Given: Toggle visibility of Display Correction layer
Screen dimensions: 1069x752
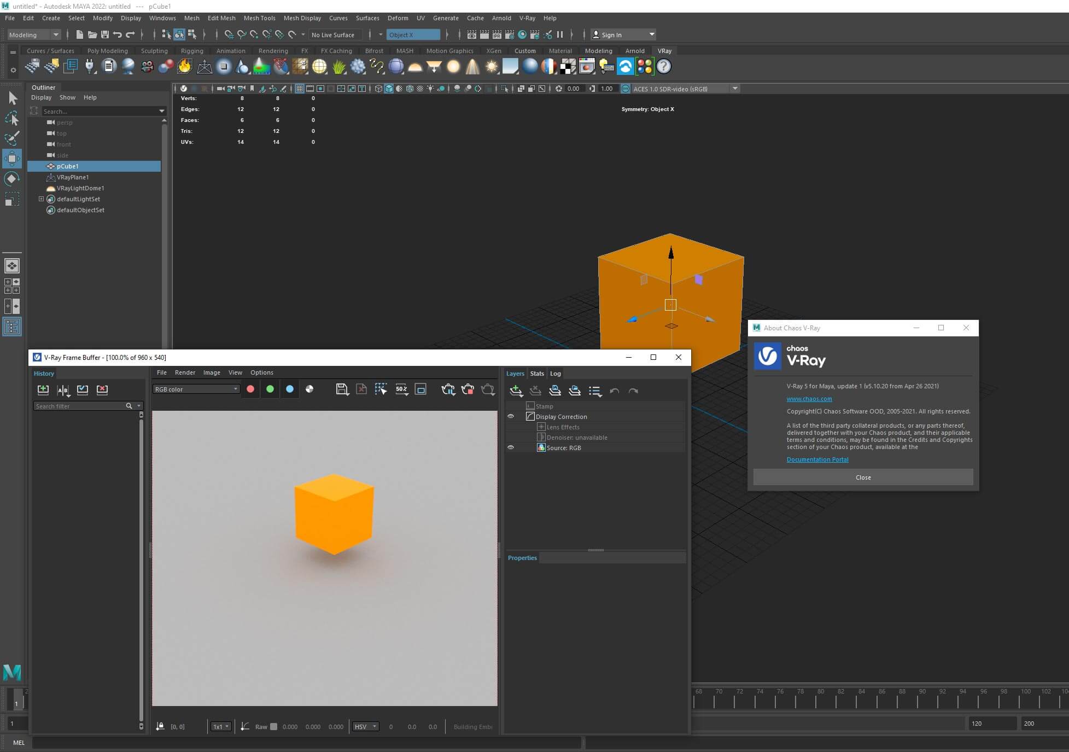Looking at the screenshot, I should click(511, 417).
